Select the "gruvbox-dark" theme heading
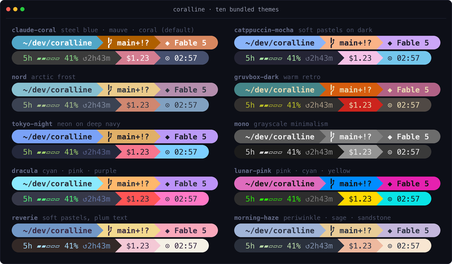 pos(256,77)
